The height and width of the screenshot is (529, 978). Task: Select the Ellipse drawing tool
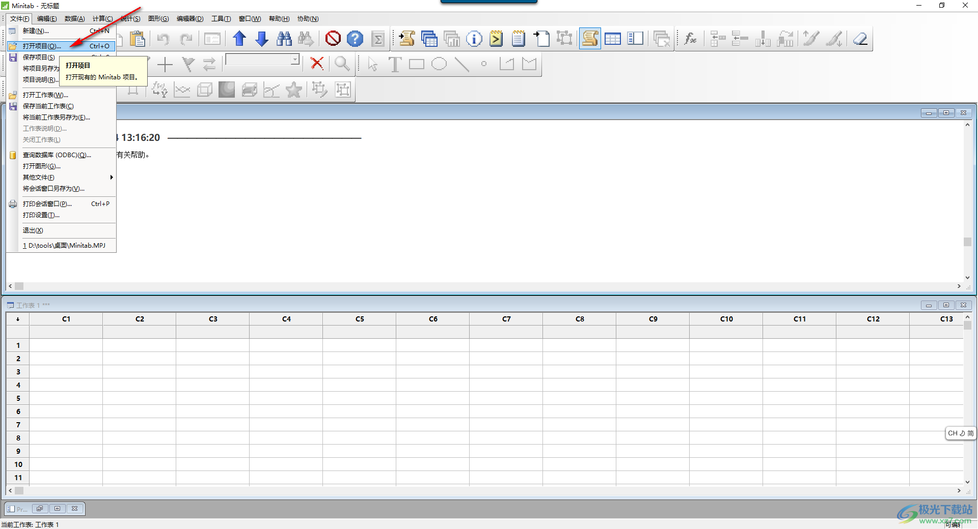pos(439,64)
